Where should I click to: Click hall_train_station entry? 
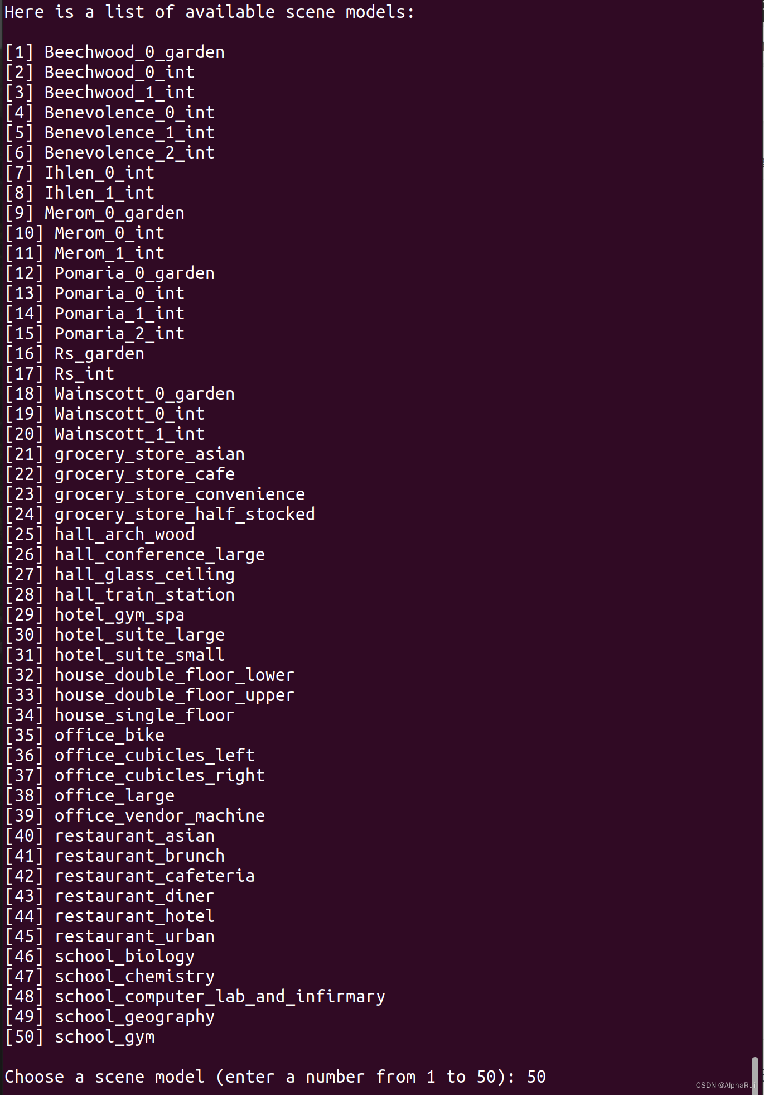[120, 595]
